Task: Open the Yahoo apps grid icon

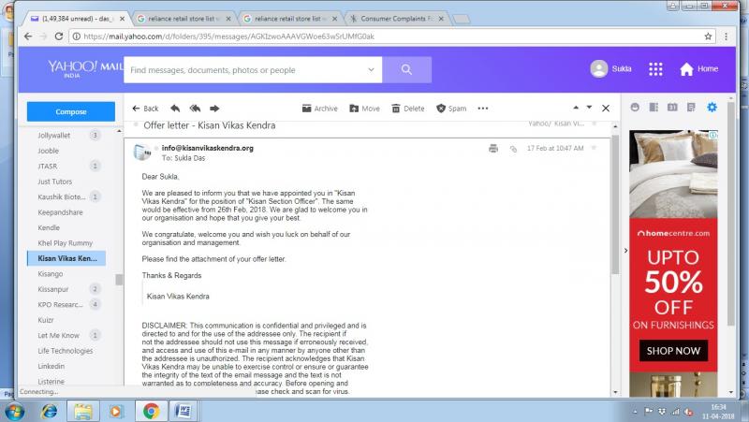Action: pyautogui.click(x=655, y=69)
